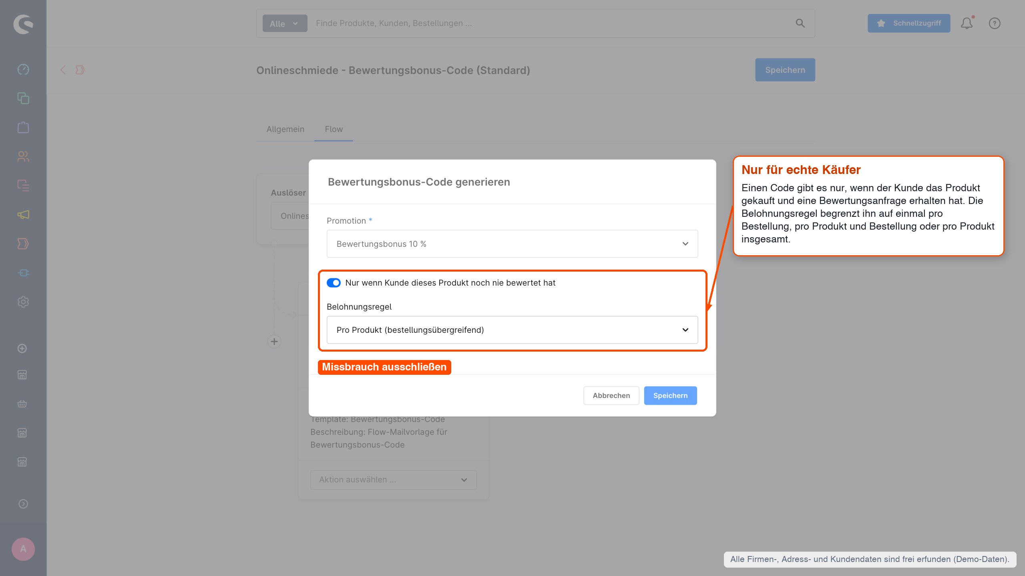The image size is (1025, 576).
Task: Click Speichern in the dialog
Action: (x=670, y=396)
